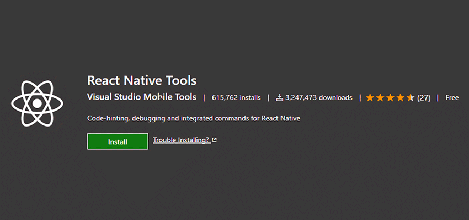Click the Code-hinting description text

pyautogui.click(x=194, y=118)
